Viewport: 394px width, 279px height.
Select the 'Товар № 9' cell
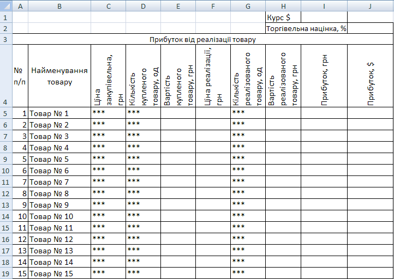(59, 205)
